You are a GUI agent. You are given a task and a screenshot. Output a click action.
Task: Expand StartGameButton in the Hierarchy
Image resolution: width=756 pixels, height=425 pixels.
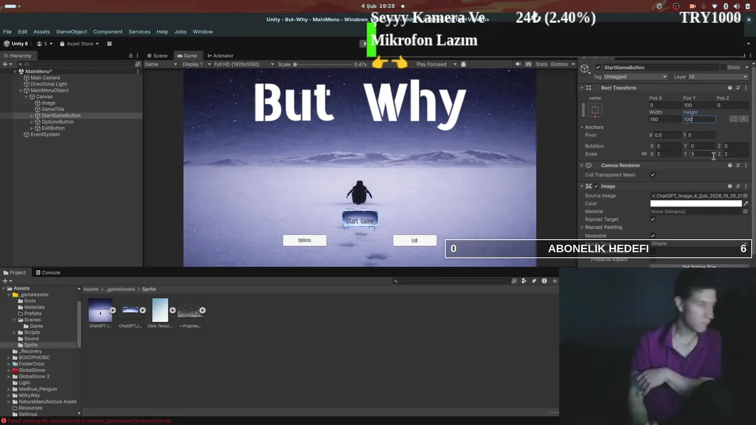coord(32,116)
